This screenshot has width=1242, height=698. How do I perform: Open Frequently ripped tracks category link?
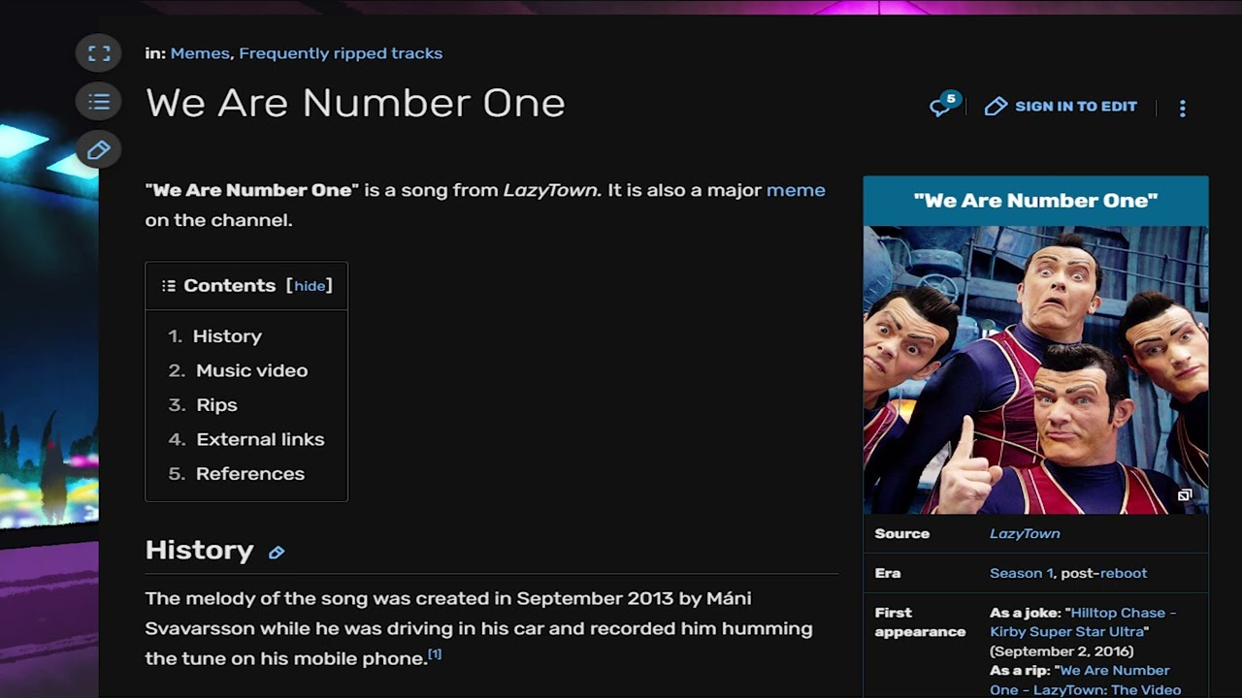(x=341, y=53)
